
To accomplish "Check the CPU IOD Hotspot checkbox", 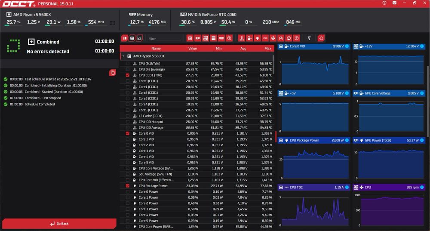I will 128,122.
